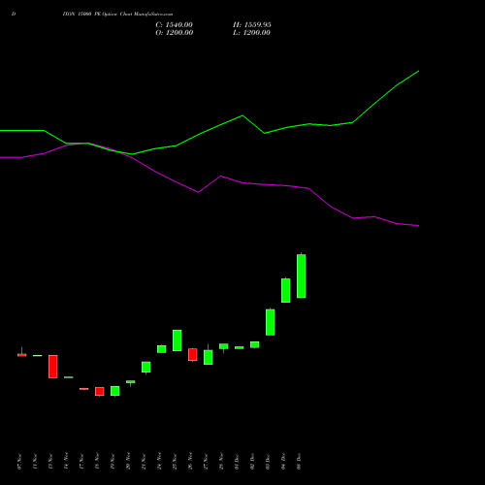This screenshot has height=485, width=485.
Task: Click the low price L: 1200.00
Action: 251,33
